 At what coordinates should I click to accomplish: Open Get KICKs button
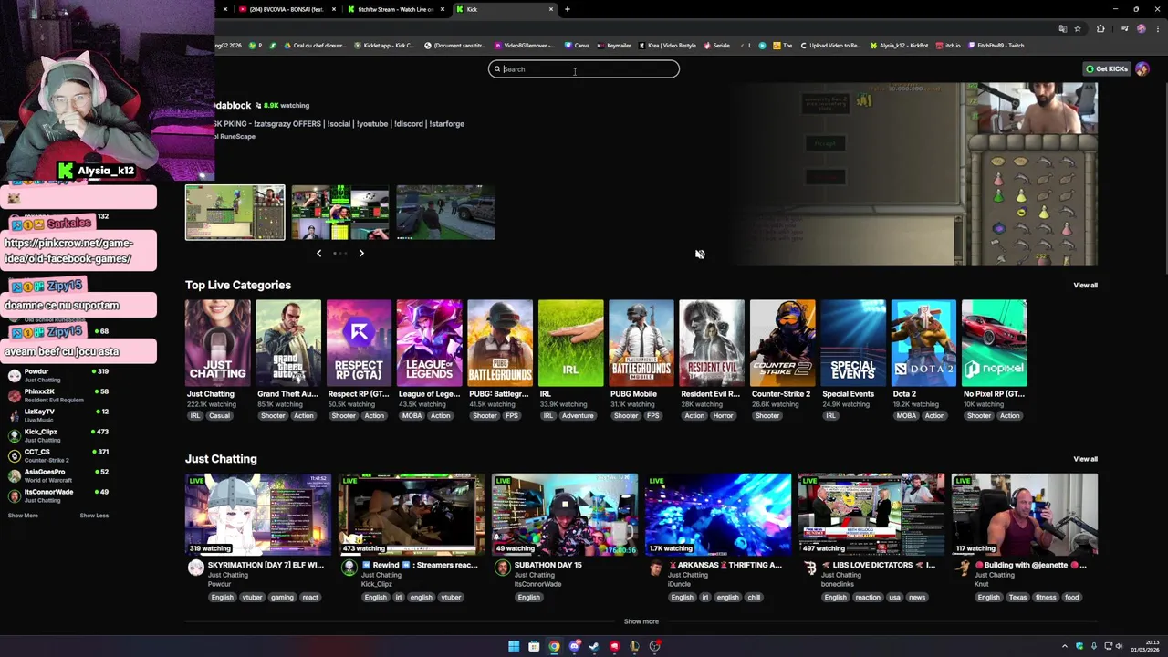tap(1106, 69)
